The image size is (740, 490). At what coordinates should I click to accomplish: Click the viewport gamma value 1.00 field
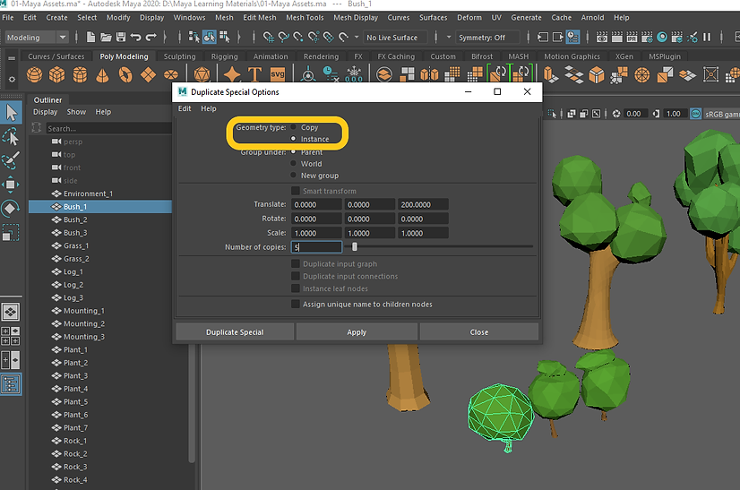pos(674,114)
